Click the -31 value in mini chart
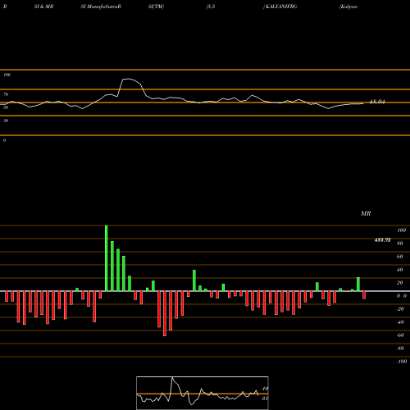410x410 pixels. (x=264, y=399)
